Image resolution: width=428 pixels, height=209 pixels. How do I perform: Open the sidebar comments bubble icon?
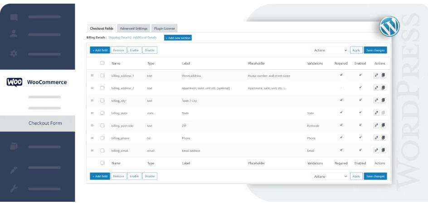pyautogui.click(x=14, y=18)
